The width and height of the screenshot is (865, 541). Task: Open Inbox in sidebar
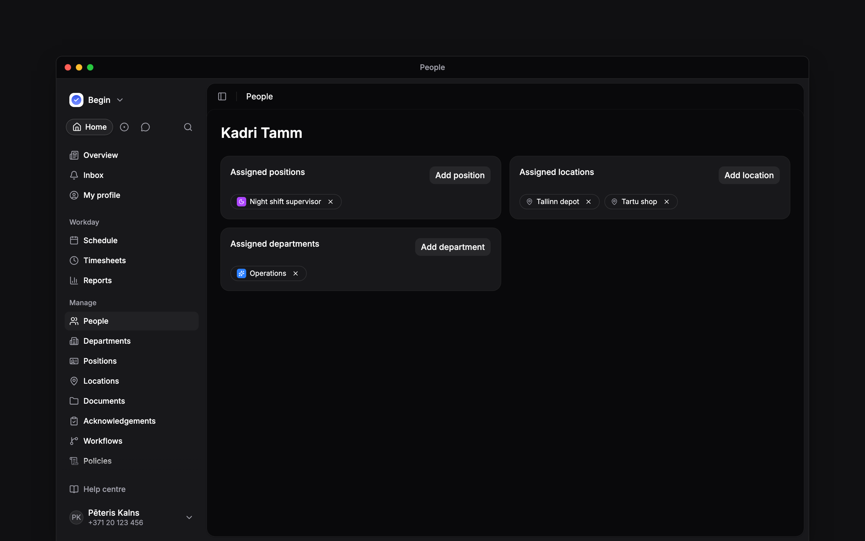click(132, 175)
